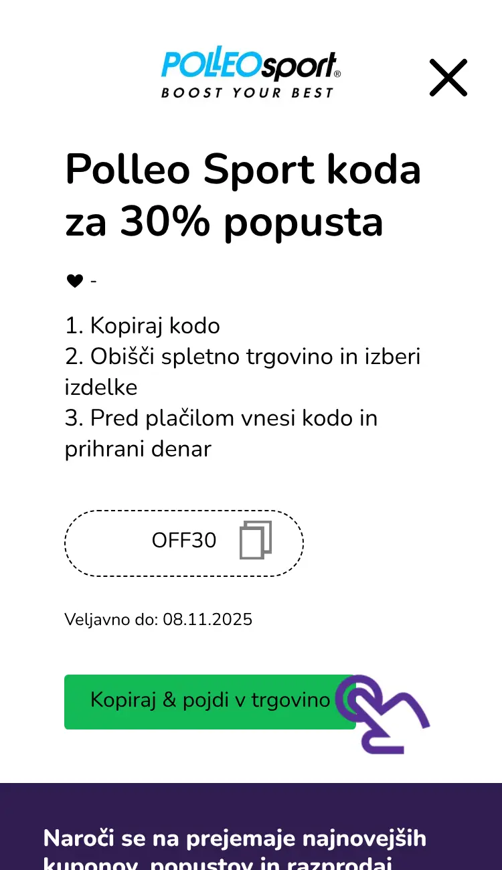This screenshot has width=502, height=870.
Task: Copy the OFF30 coupon code
Action: [x=183, y=541]
